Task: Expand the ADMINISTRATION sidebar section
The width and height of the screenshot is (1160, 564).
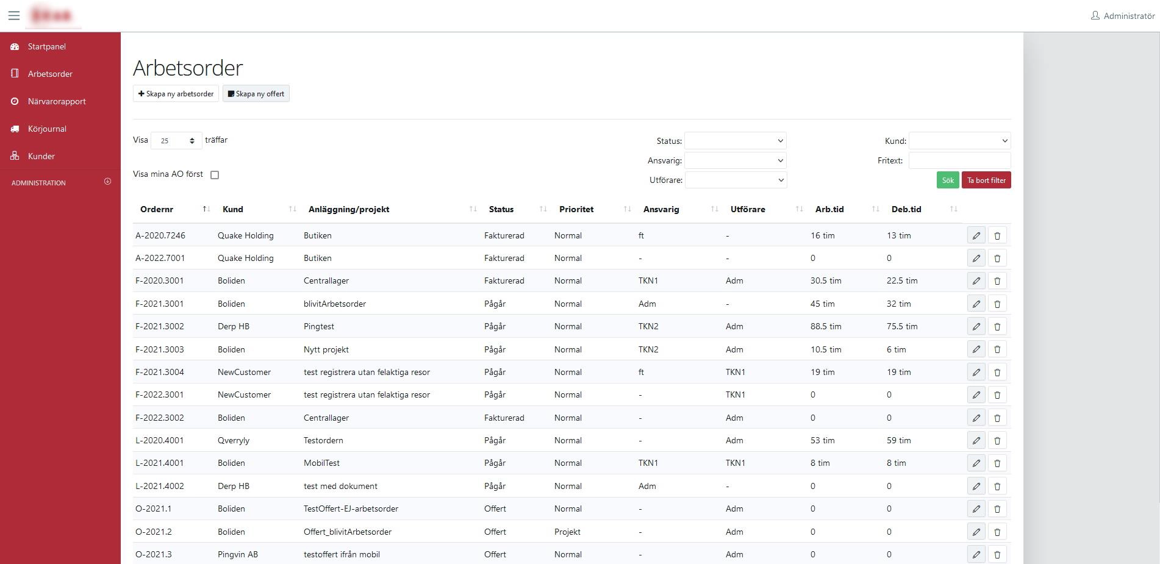Action: click(x=107, y=182)
